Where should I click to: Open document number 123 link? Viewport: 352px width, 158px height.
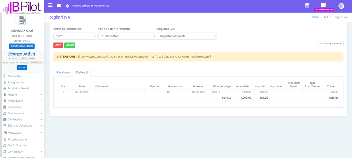tap(169, 92)
